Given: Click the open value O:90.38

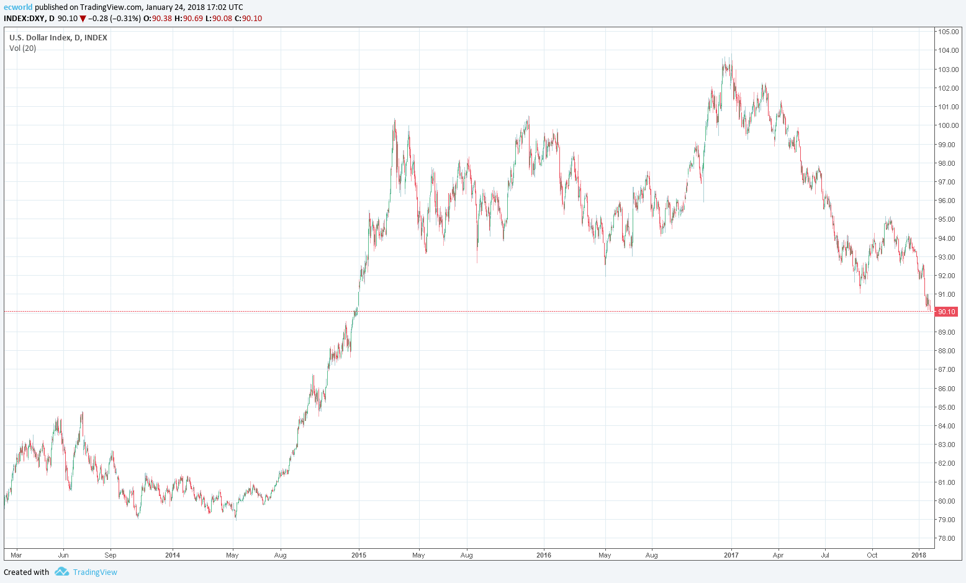Looking at the screenshot, I should pyautogui.click(x=158, y=19).
